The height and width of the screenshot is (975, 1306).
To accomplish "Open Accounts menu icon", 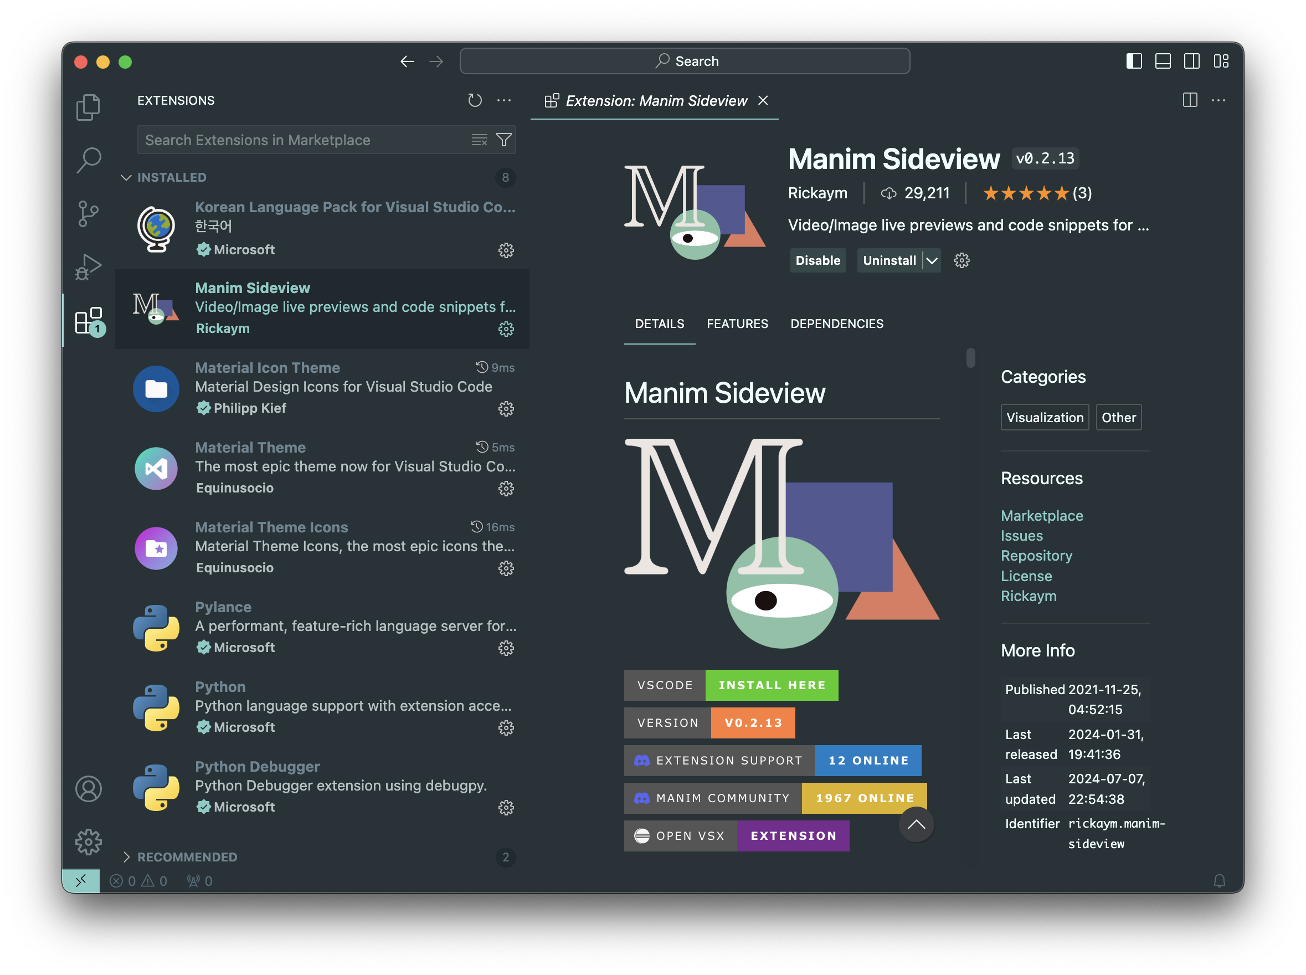I will point(89,788).
